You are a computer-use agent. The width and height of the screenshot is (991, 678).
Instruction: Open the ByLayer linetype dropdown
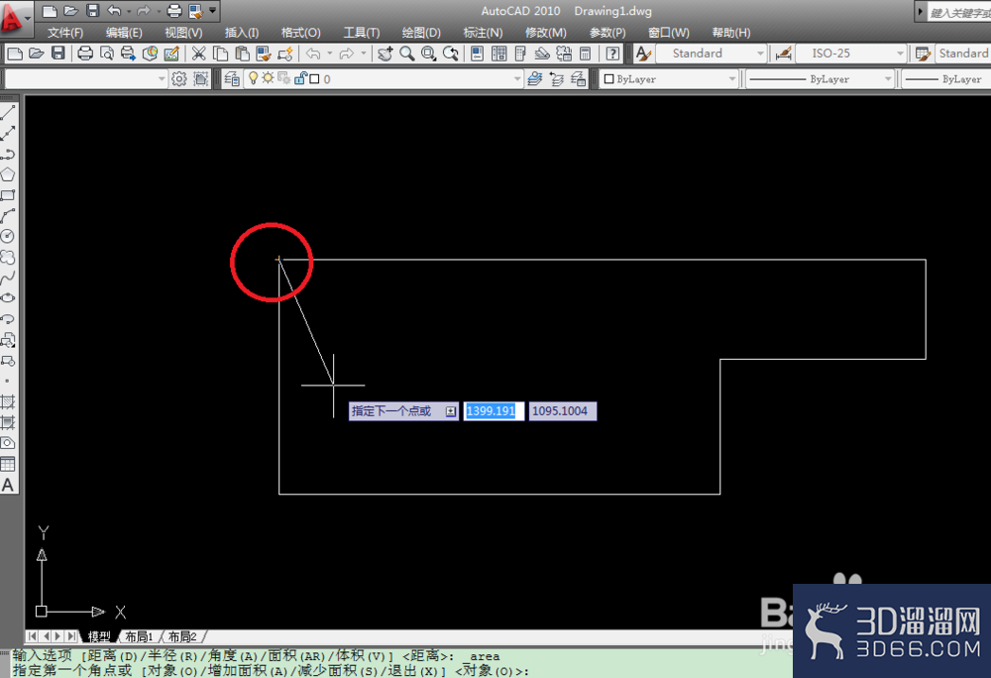pyautogui.click(x=887, y=79)
